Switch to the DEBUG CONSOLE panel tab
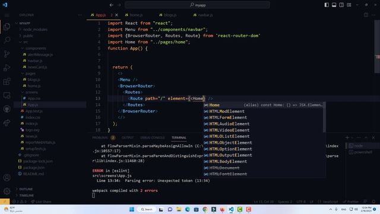The image size is (380, 214). (153, 137)
